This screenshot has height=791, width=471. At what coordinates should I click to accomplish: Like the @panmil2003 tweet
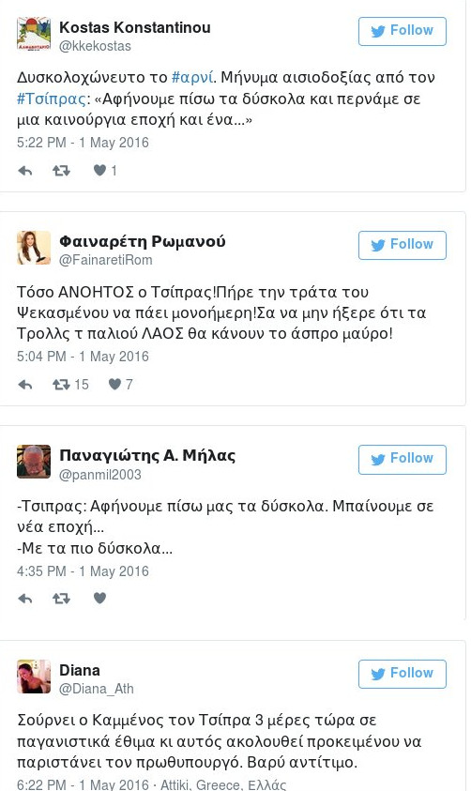tap(99, 599)
